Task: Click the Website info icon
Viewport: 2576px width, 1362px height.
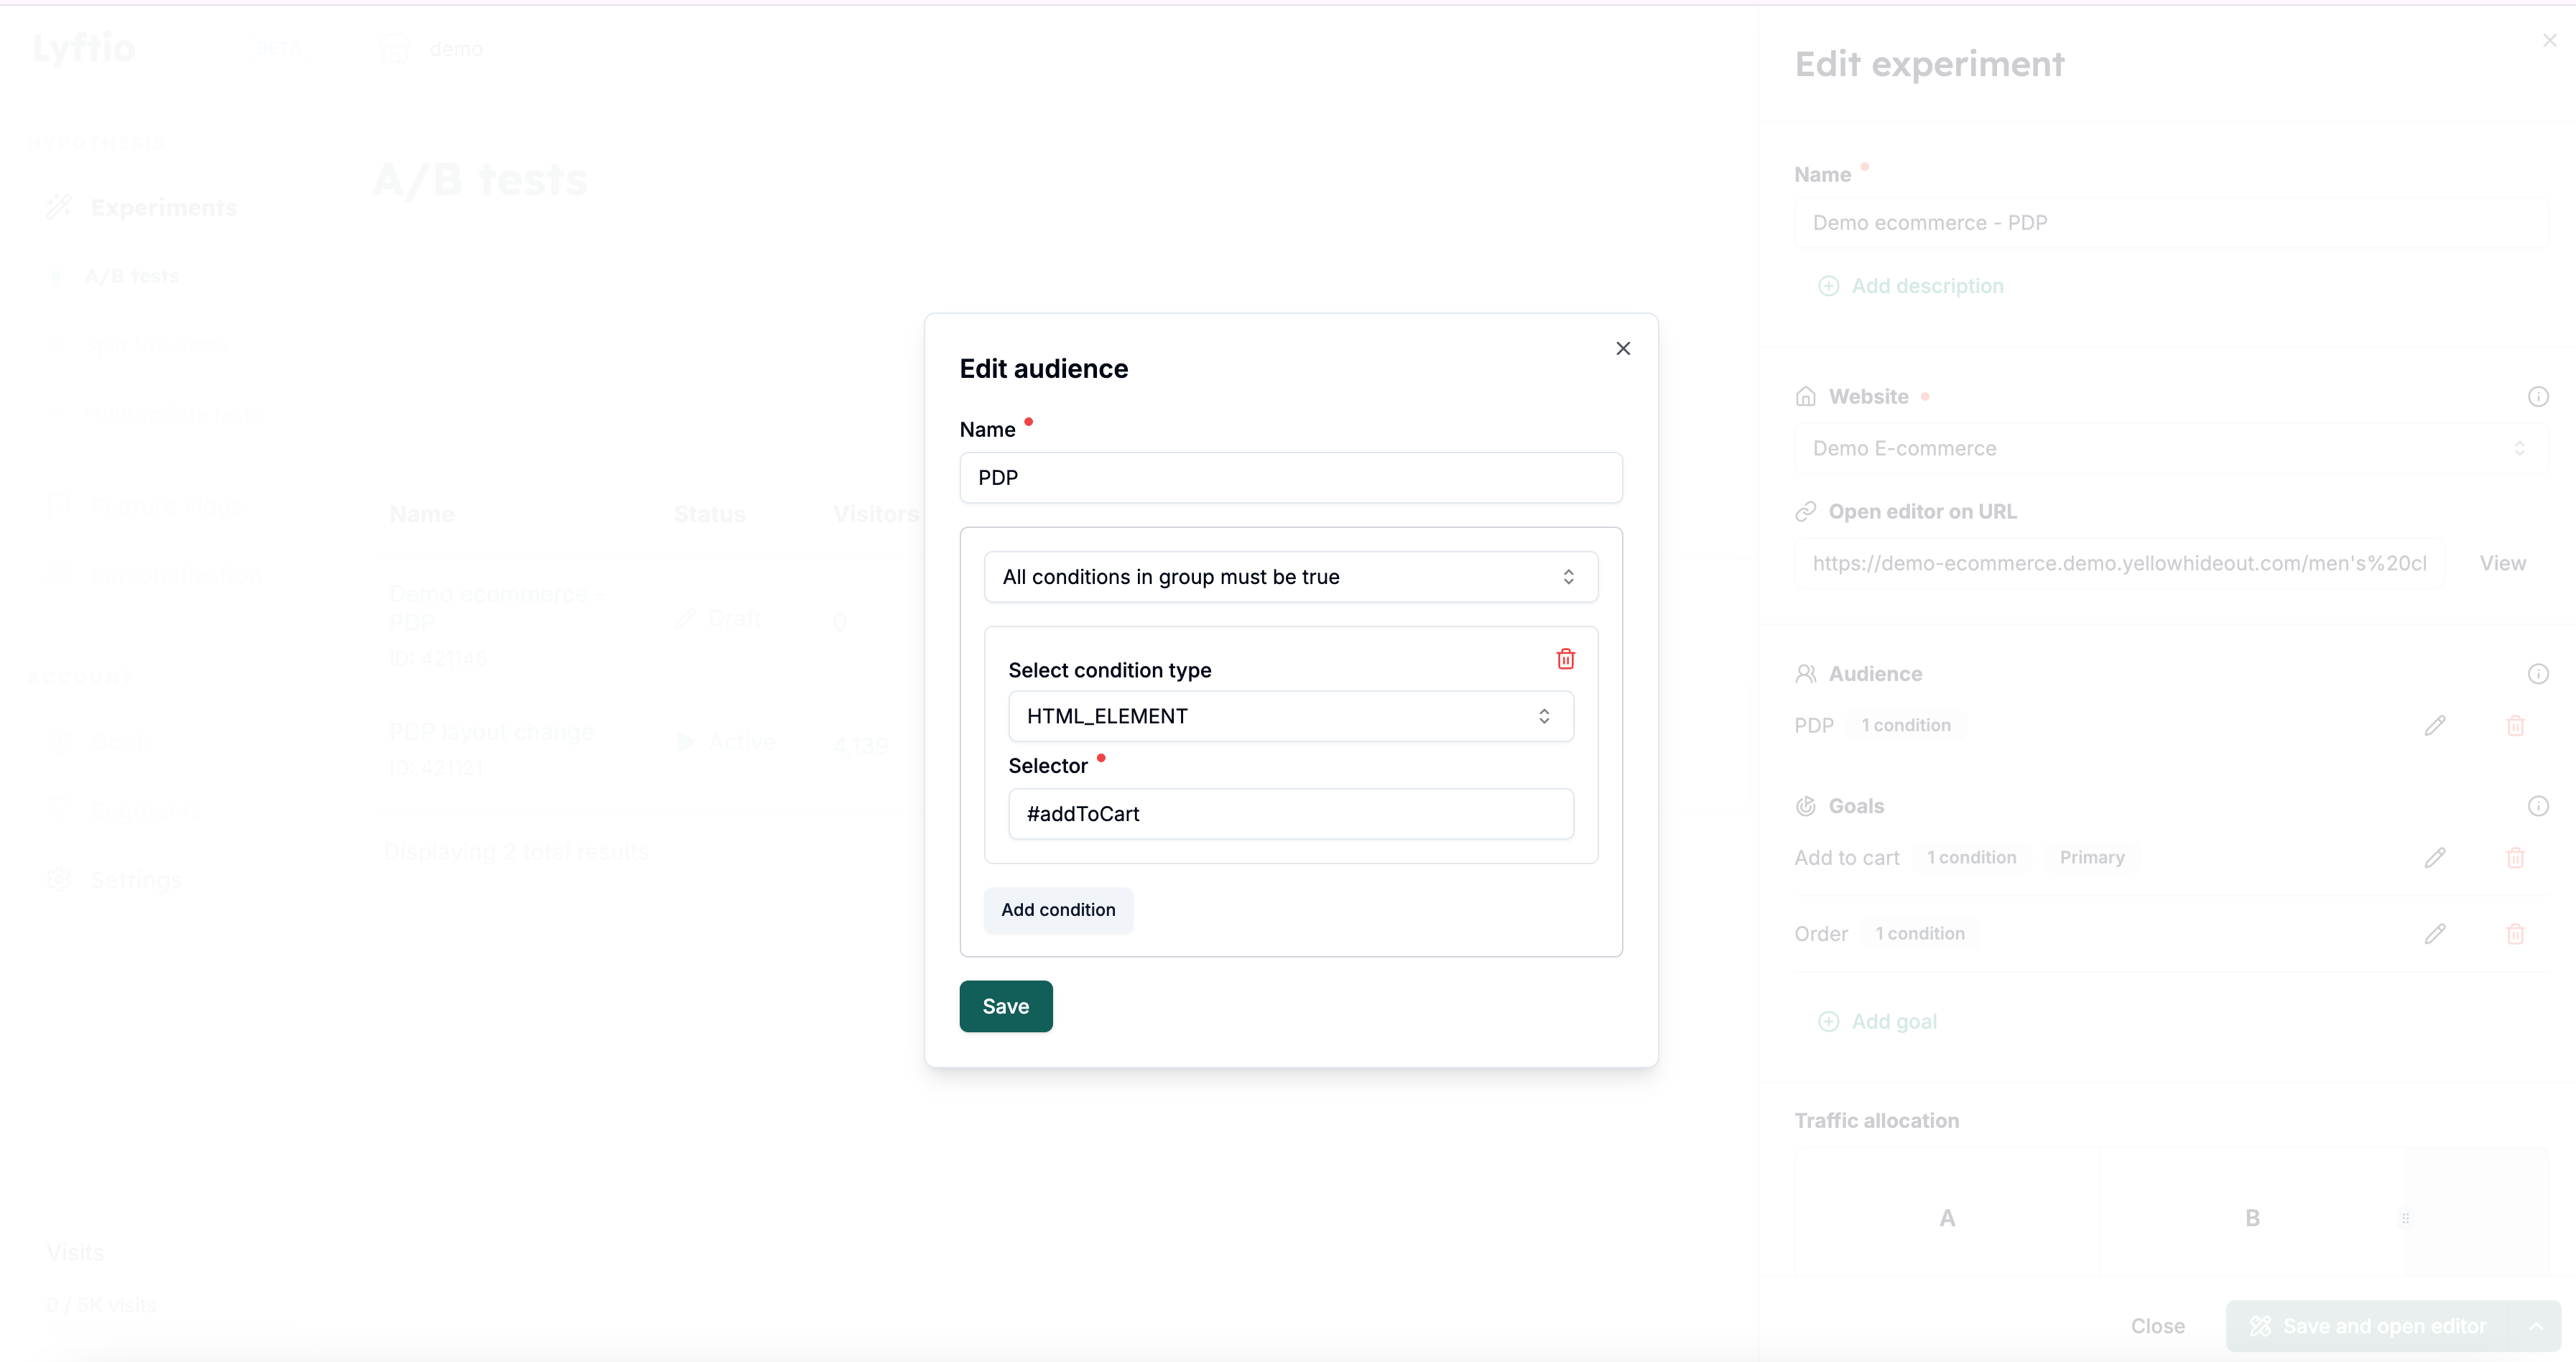Action: click(2537, 397)
